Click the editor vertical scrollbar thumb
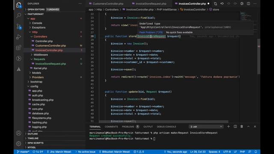 pyautogui.click(x=259, y=56)
